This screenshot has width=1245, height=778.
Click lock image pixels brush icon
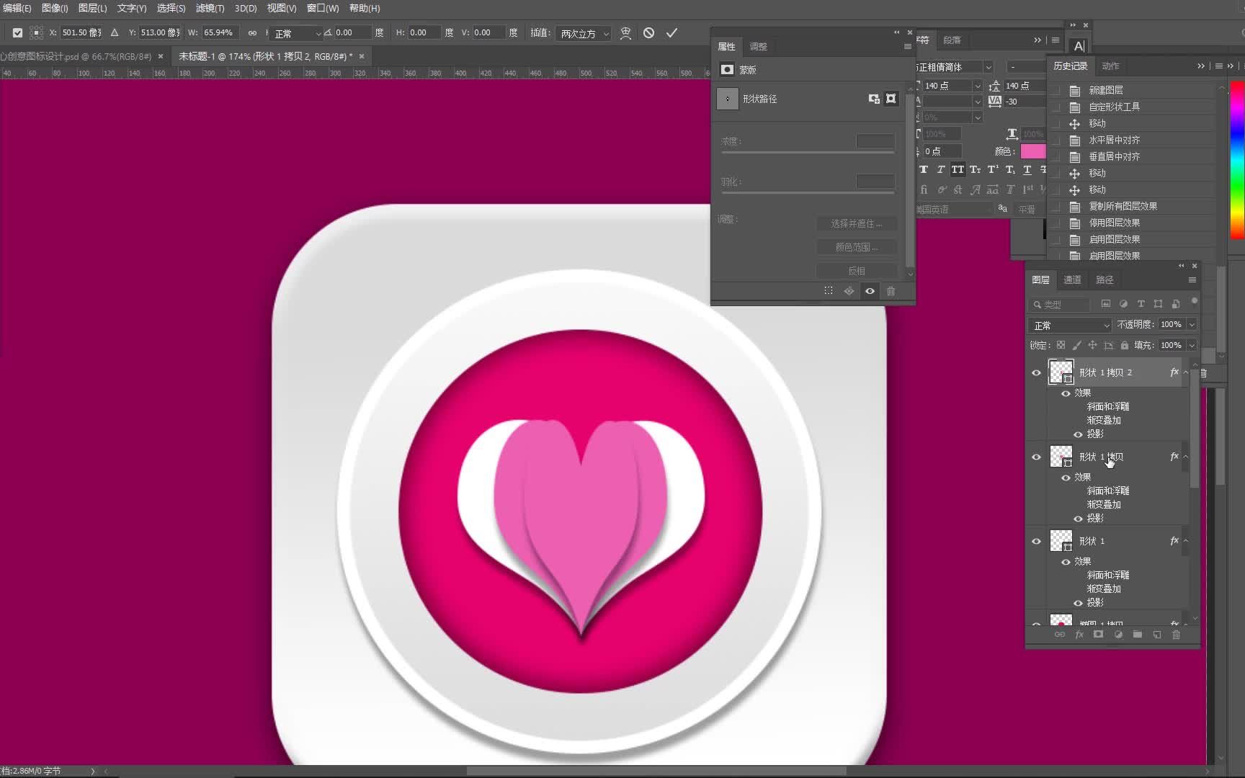pyautogui.click(x=1076, y=346)
